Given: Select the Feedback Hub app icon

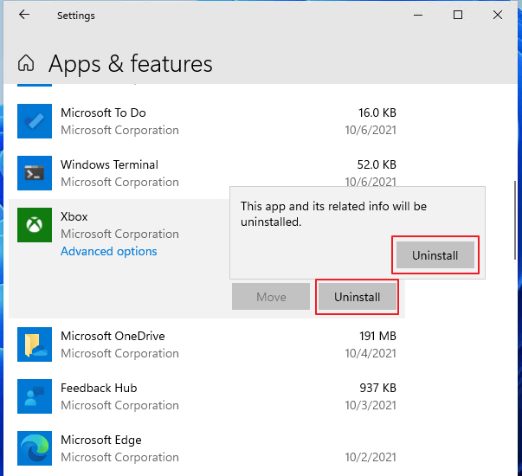Looking at the screenshot, I should [35, 396].
